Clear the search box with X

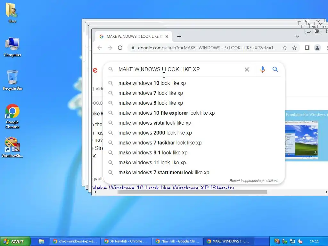[x=247, y=70]
